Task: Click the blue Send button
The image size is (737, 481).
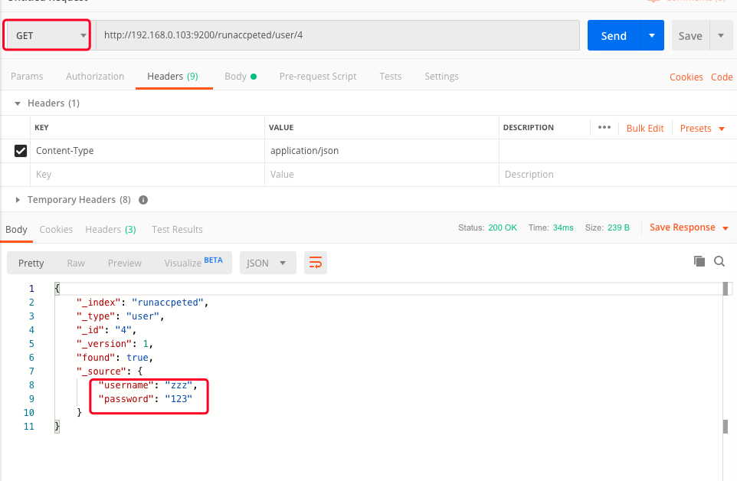Action: [x=614, y=36]
